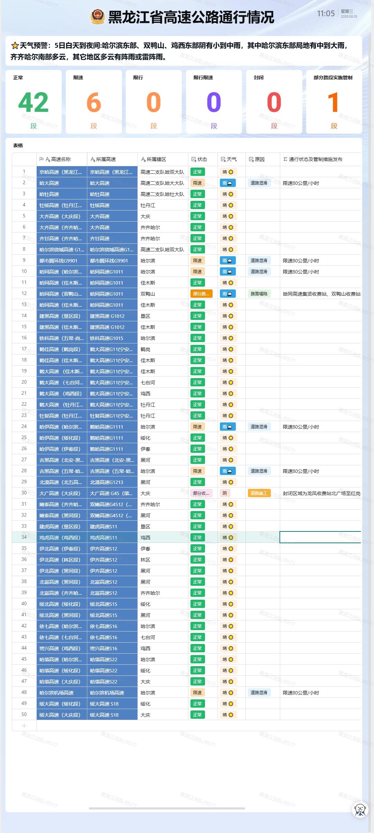Click the sigma icon of 通行状态及管制措施发布 header
This screenshot has height=833, width=374.
coord(285,159)
